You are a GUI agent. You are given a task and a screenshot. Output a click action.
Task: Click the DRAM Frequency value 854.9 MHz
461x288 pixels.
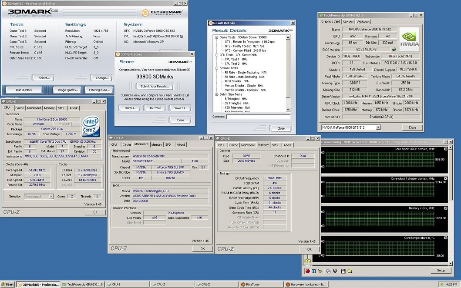[275, 178]
